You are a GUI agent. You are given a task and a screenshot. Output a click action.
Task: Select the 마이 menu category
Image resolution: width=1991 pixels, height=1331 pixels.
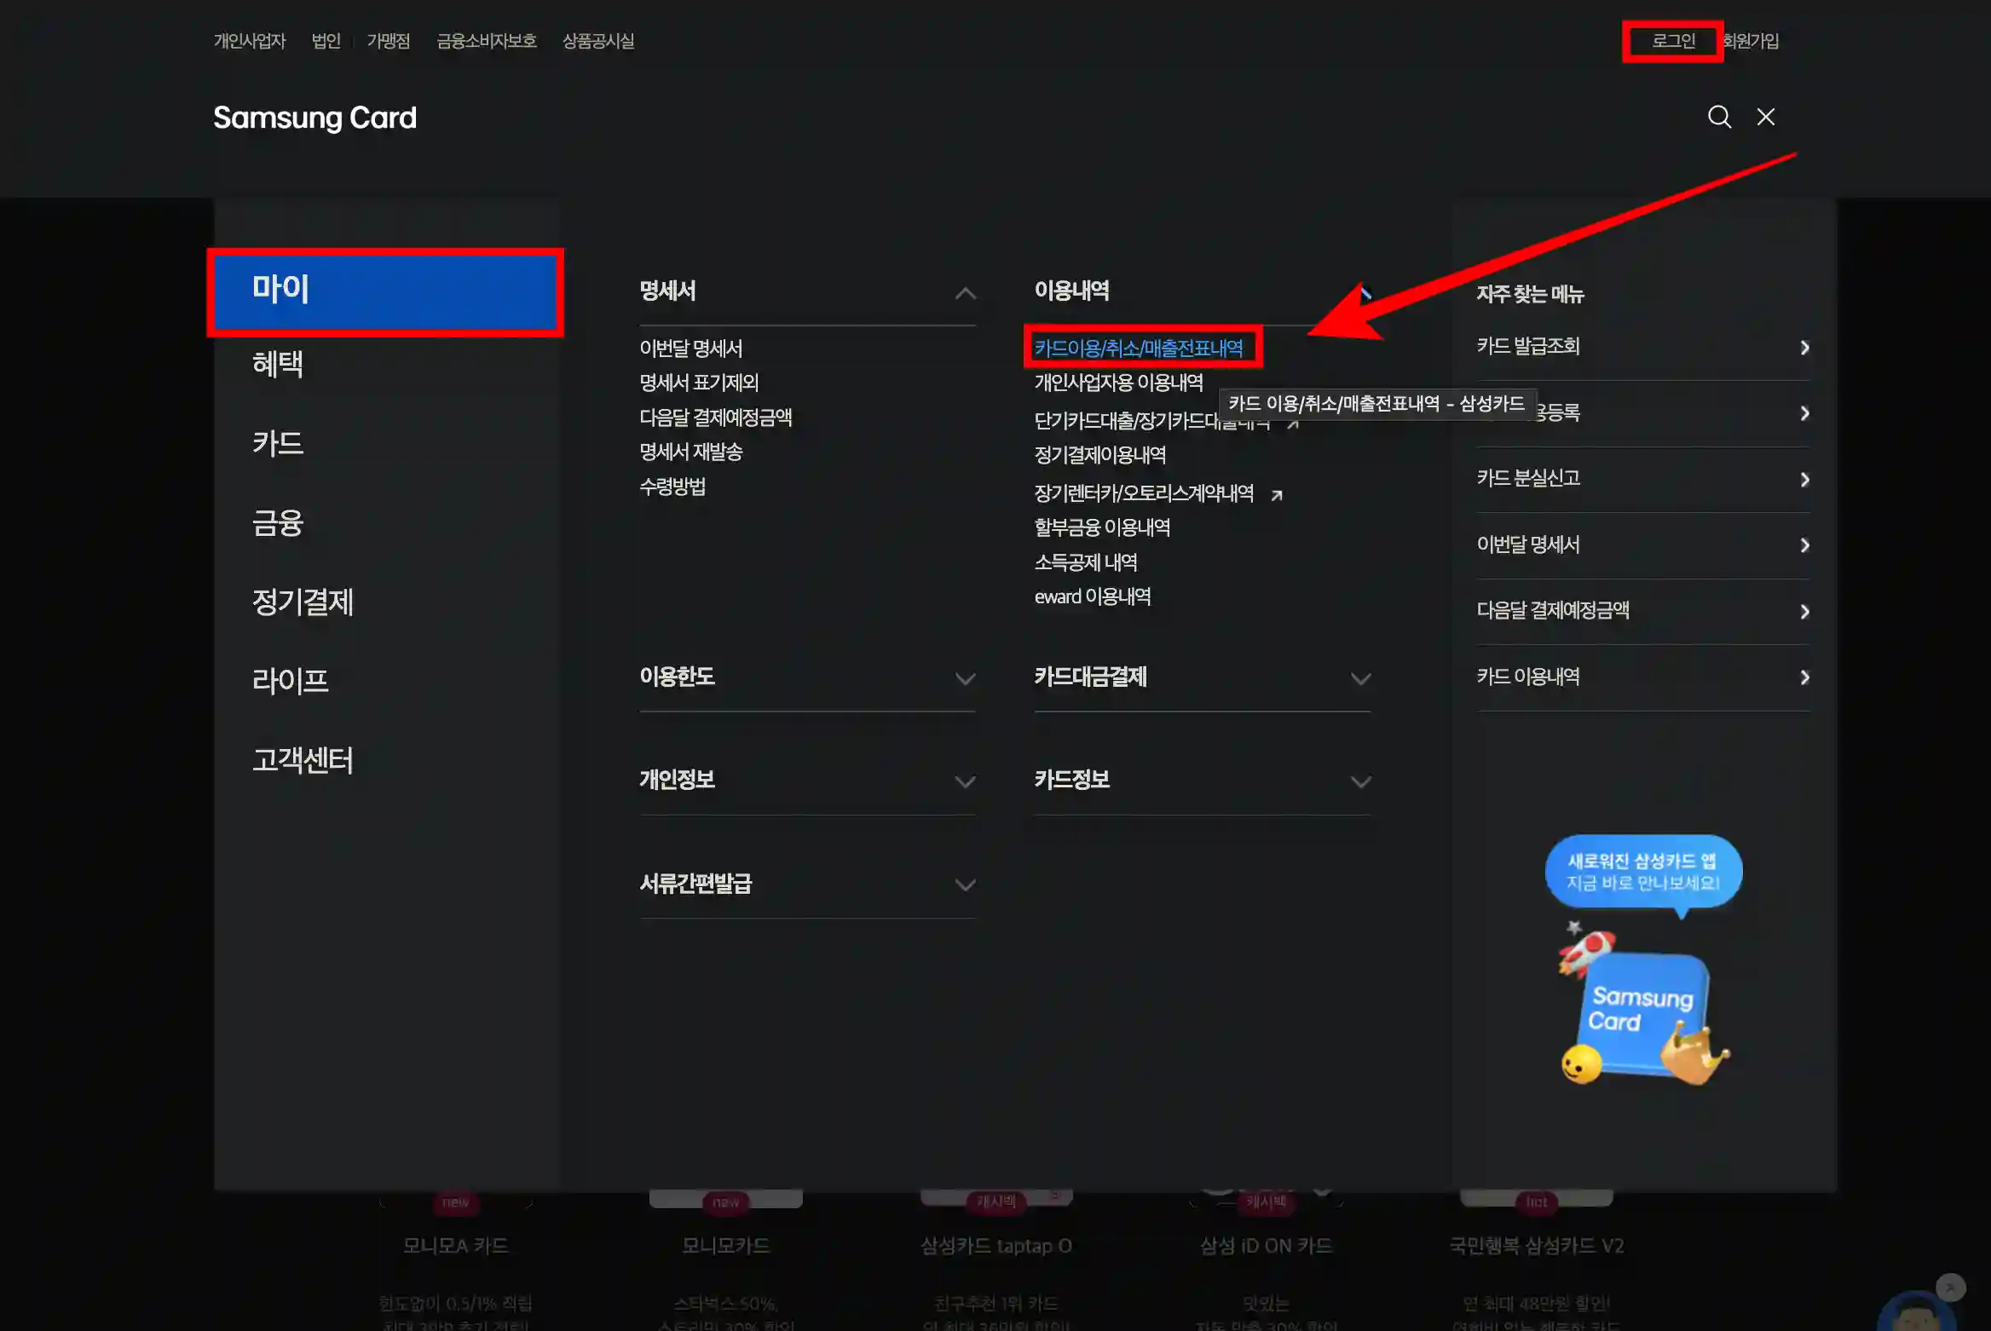point(385,291)
